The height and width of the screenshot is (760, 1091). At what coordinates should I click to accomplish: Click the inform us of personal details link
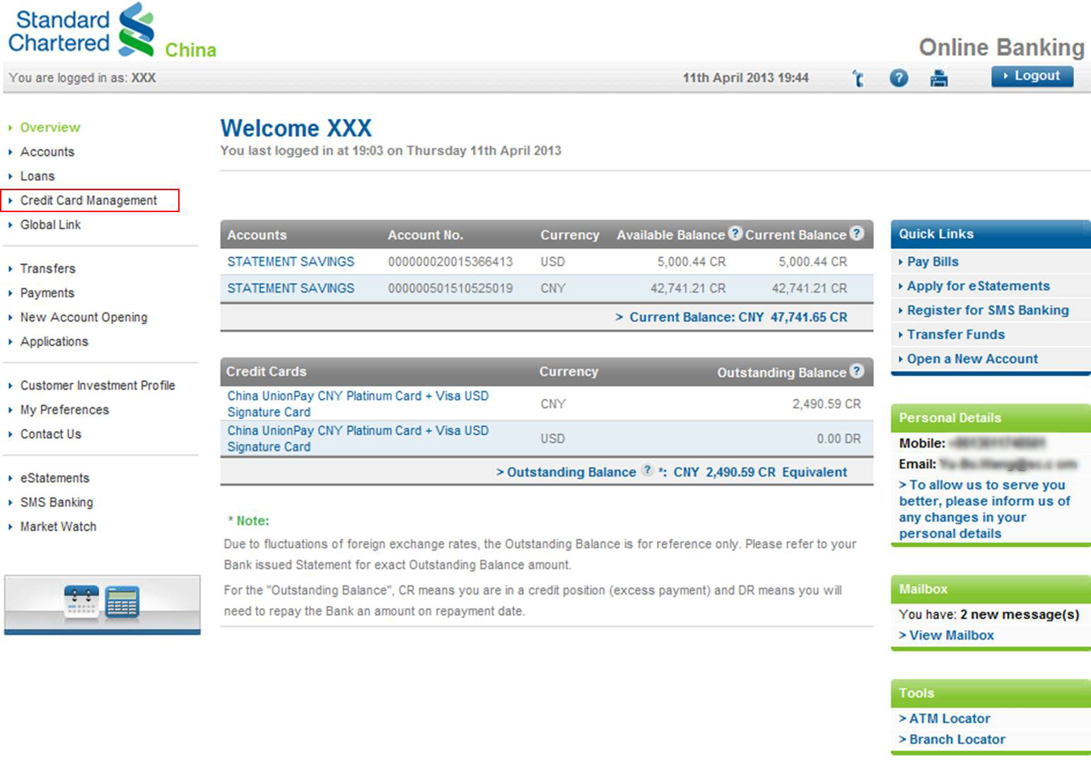click(x=984, y=509)
